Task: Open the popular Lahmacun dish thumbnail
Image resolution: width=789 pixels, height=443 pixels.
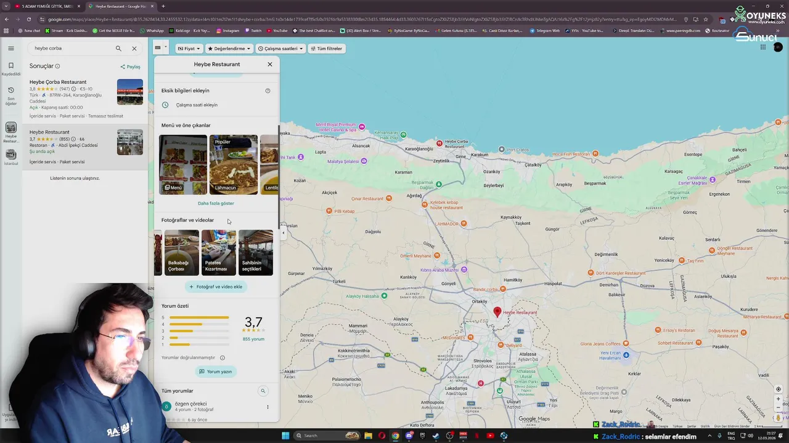Action: coord(234,164)
